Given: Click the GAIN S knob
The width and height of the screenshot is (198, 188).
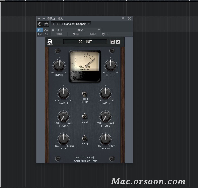Looking at the screenshot, I should 106,93.
